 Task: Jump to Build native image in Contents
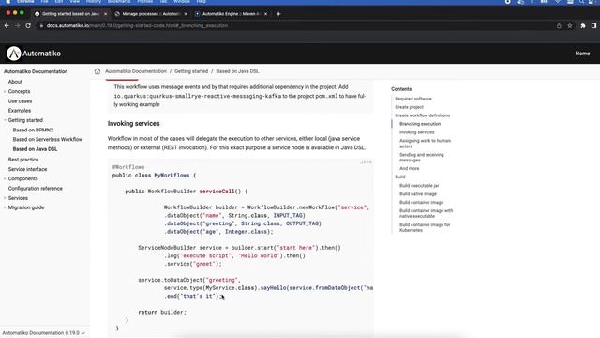tap(418, 194)
